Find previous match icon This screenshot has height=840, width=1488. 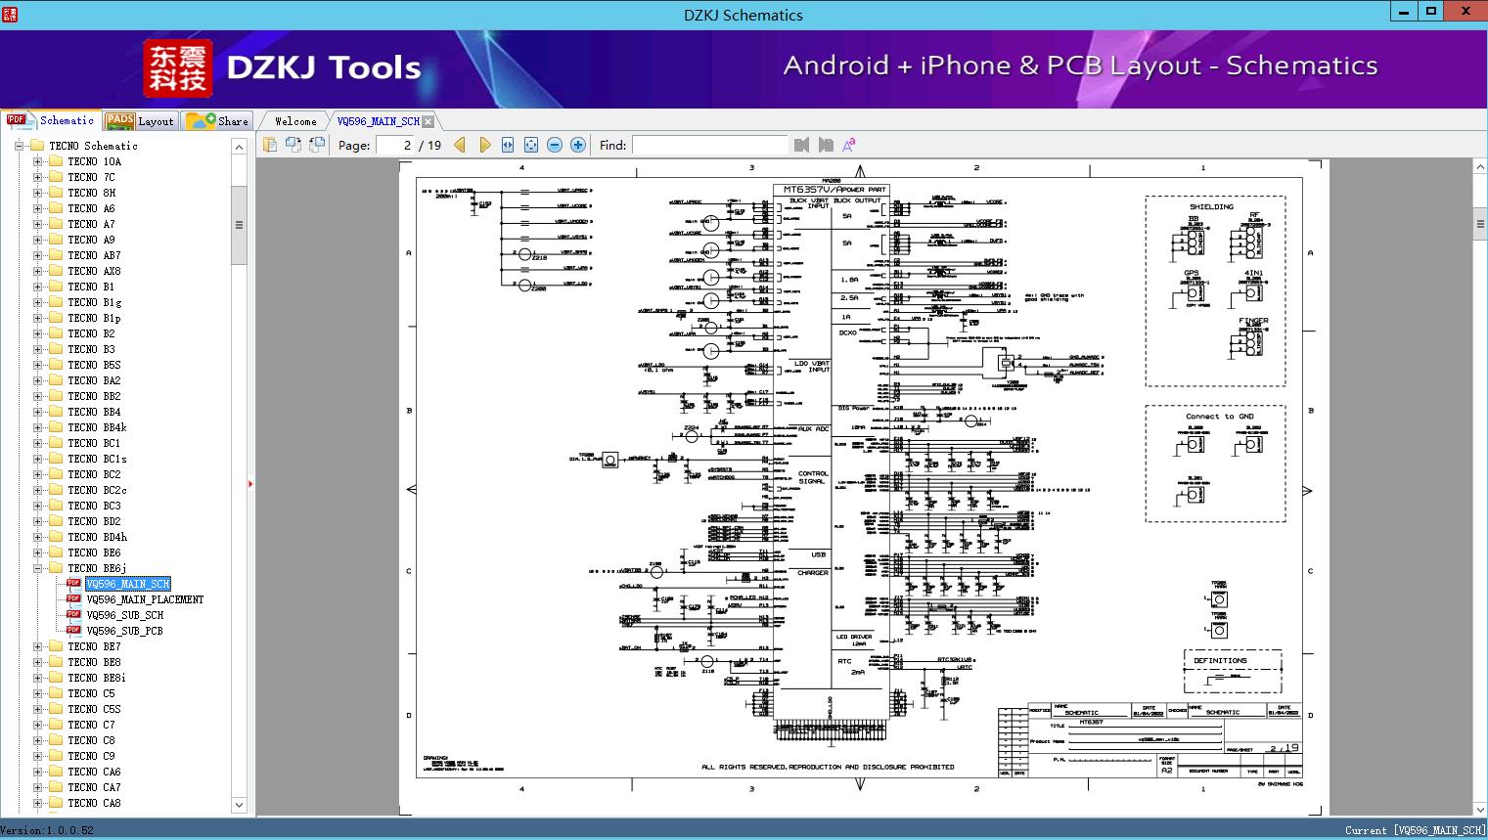(802, 145)
